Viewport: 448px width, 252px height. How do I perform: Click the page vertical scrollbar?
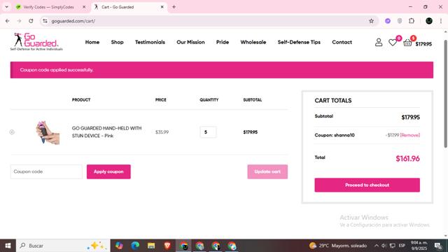[445, 94]
